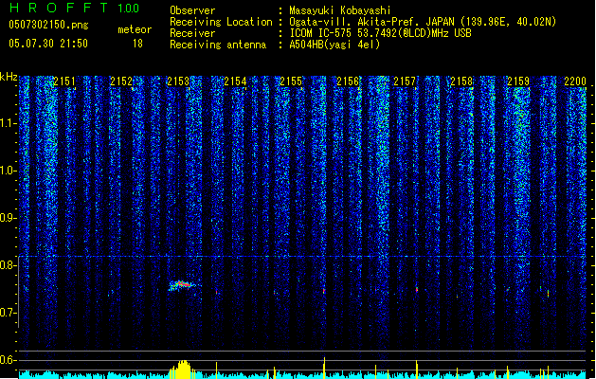
Task: Click the HROFFT 1.0.0 title text
Action: (x=75, y=8)
